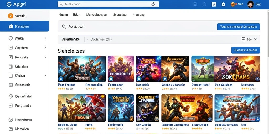Click the Coplaef'iclogar game title
269x134 pixels.
[68, 125]
